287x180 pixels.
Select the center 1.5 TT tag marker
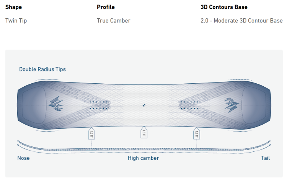point(144,133)
